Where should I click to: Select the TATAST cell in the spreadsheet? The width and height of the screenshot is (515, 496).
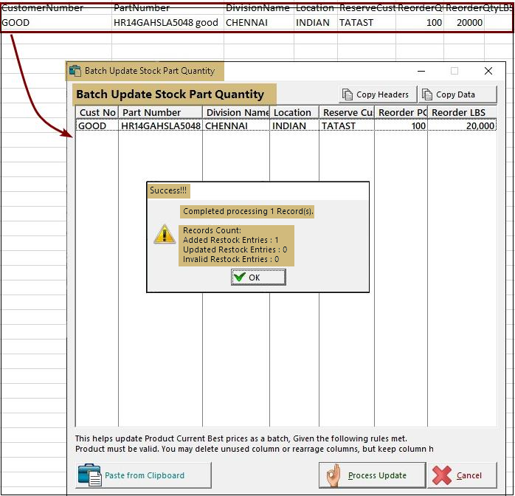pos(367,23)
